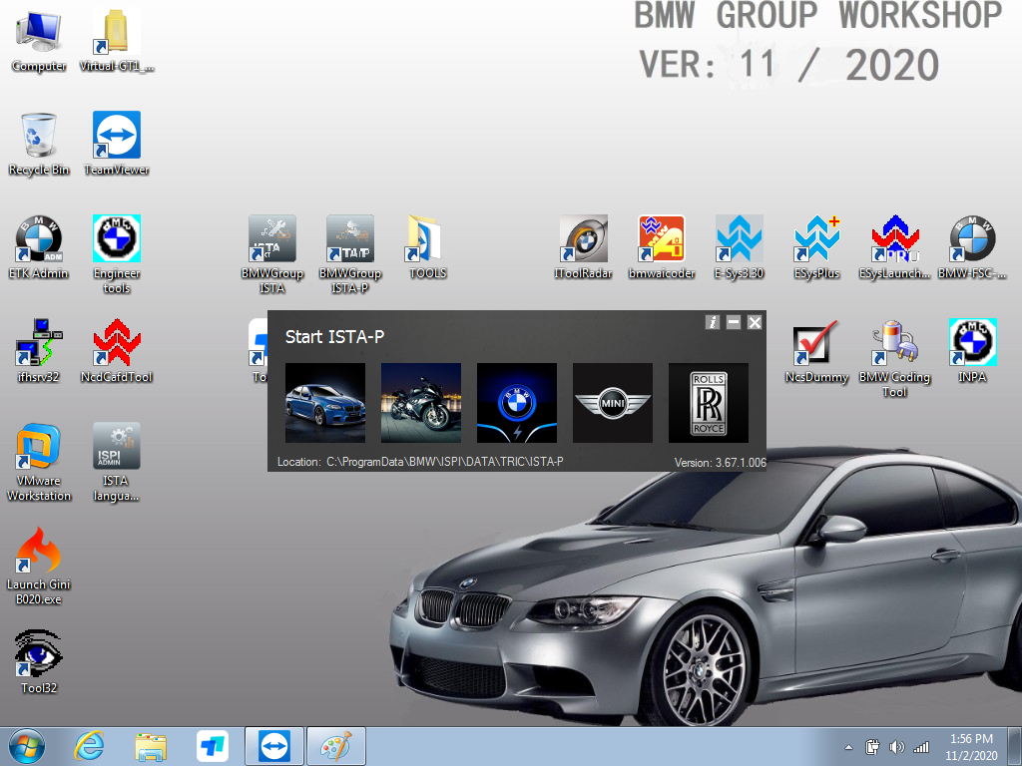The height and width of the screenshot is (766, 1022).
Task: Launch E-Sys3.30 shortcut
Action: click(x=740, y=247)
